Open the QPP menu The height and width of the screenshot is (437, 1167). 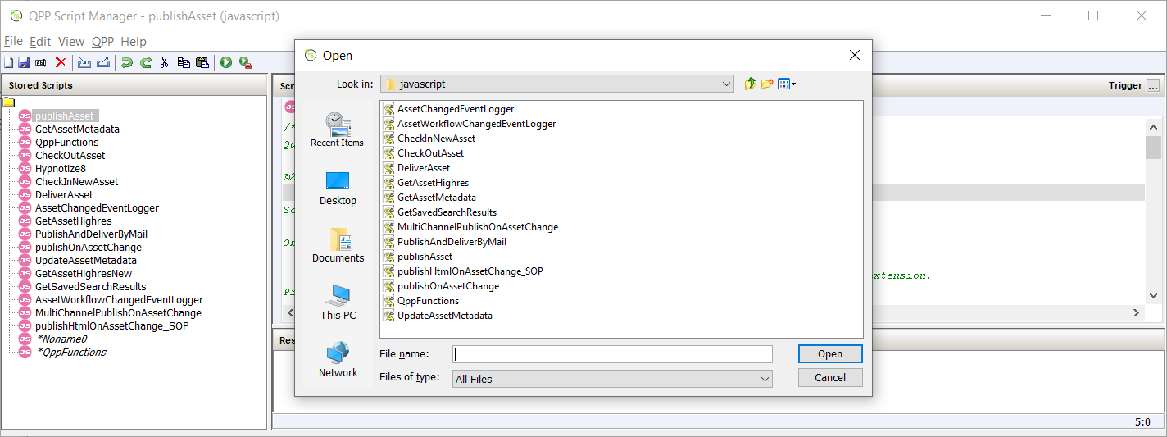coord(102,41)
